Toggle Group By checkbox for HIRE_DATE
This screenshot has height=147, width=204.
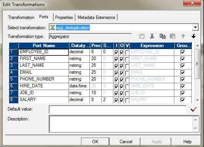[183, 86]
